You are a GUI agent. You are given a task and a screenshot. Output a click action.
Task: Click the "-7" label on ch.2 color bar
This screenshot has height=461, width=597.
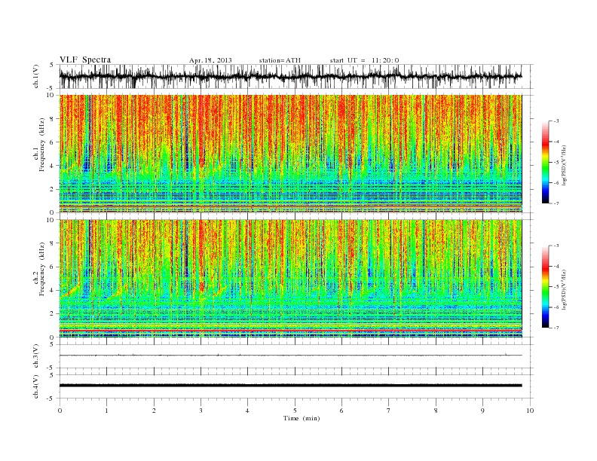pos(556,328)
